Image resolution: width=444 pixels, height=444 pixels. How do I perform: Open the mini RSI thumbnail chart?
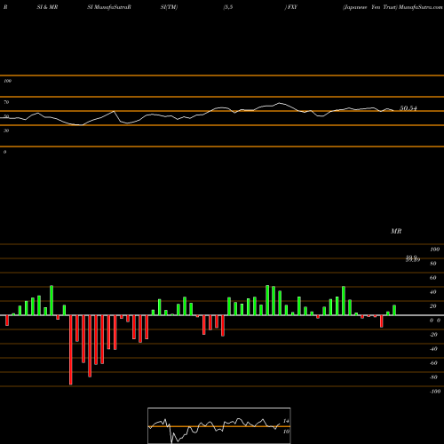point(219,425)
